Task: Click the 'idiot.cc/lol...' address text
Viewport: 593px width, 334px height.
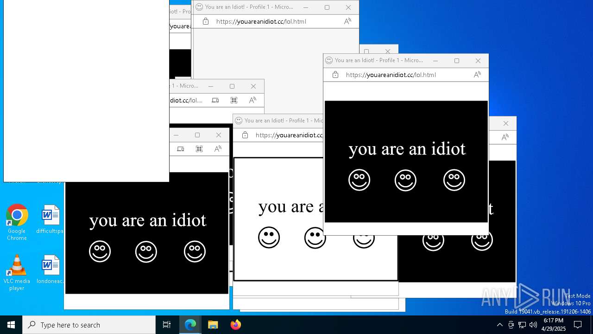Action: 186,100
